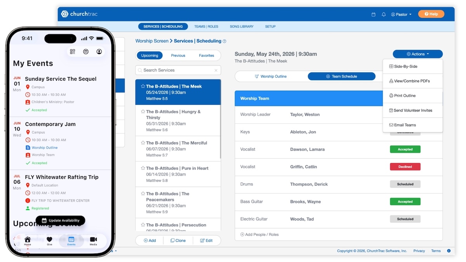Click the Side-By-Side layout icon in the Actions menu
The width and height of the screenshot is (466, 262).
click(391, 66)
